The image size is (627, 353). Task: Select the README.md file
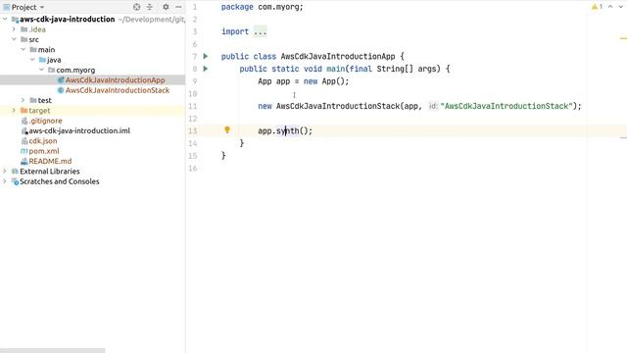[x=50, y=161]
